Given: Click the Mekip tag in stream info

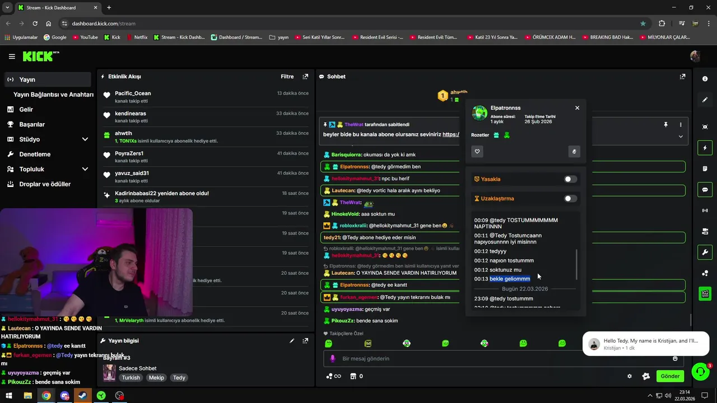Looking at the screenshot, I should click(x=156, y=378).
